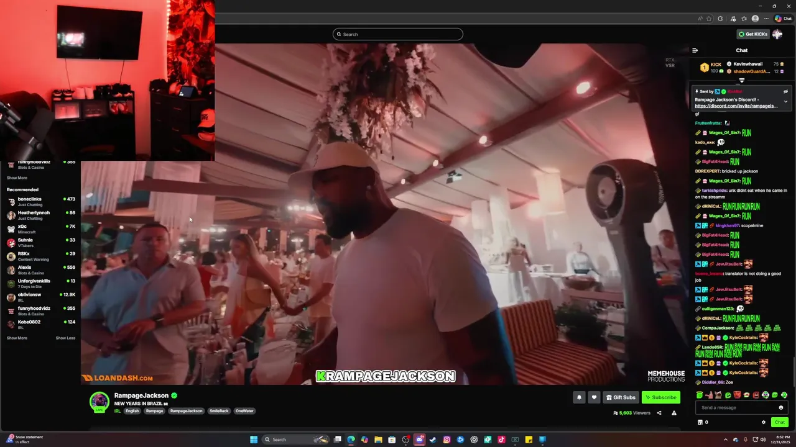
Task: Click RampageJackson streamer avatar
Action: pyautogui.click(x=99, y=402)
